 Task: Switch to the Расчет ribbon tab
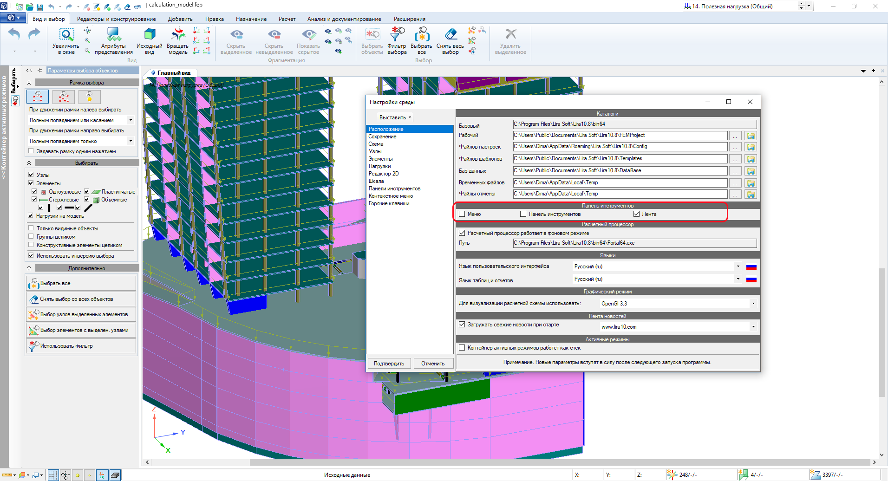(x=287, y=19)
